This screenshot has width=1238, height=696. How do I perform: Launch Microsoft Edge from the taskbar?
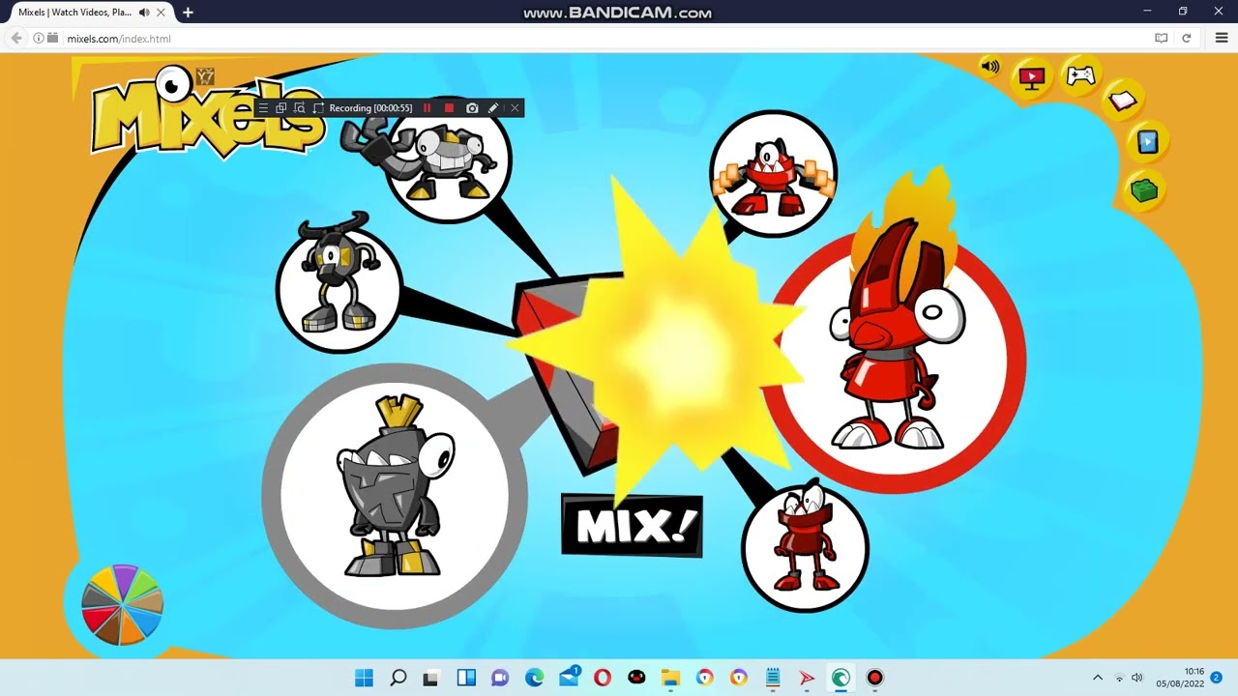point(534,678)
